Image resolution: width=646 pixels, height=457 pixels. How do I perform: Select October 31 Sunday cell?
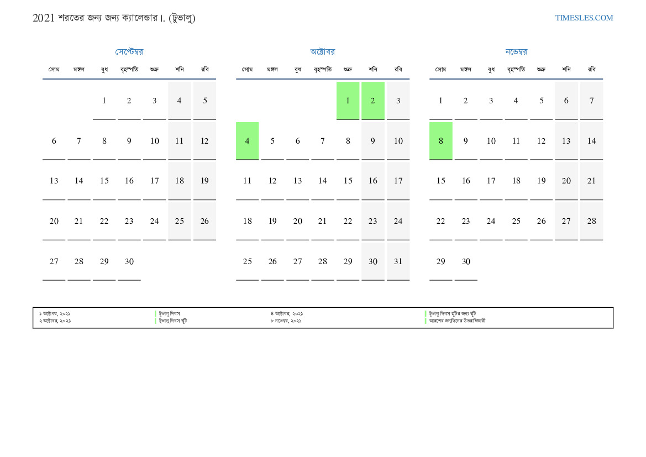click(398, 261)
